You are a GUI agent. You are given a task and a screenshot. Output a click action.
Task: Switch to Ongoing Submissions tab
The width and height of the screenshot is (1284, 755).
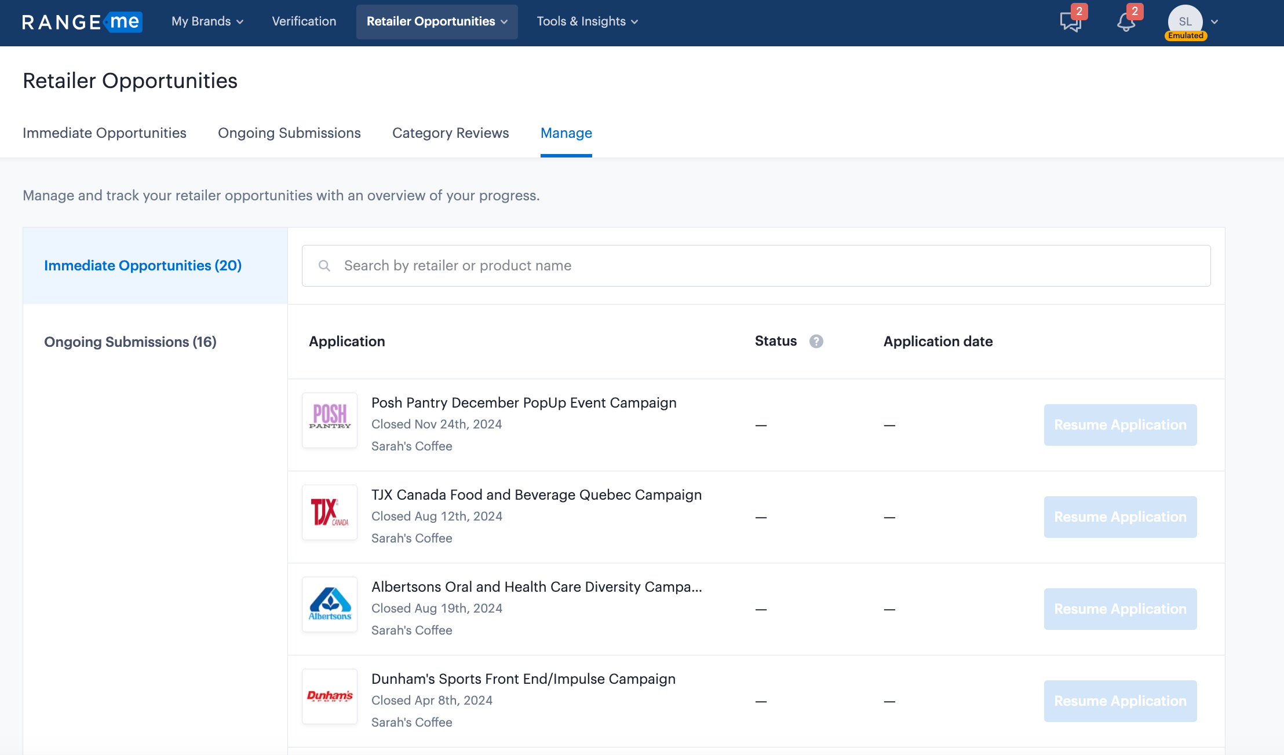[289, 133]
